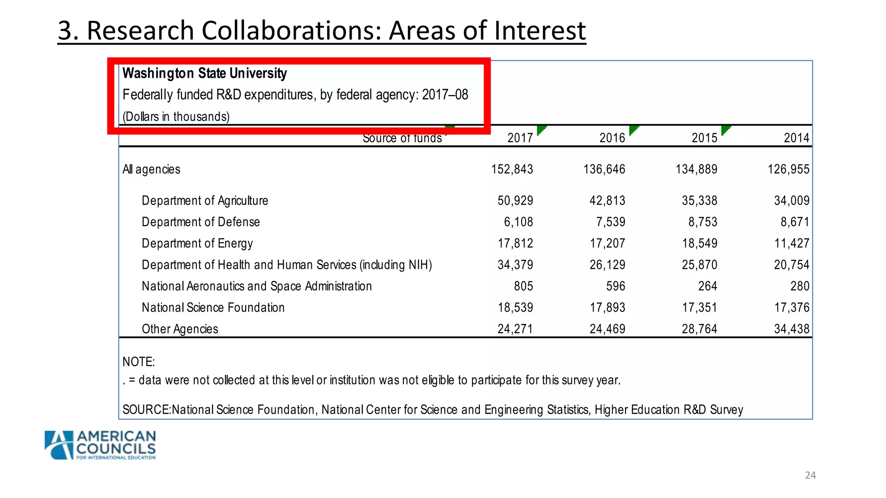
Task: Click Health 2015 value 25,870
Action: point(700,265)
